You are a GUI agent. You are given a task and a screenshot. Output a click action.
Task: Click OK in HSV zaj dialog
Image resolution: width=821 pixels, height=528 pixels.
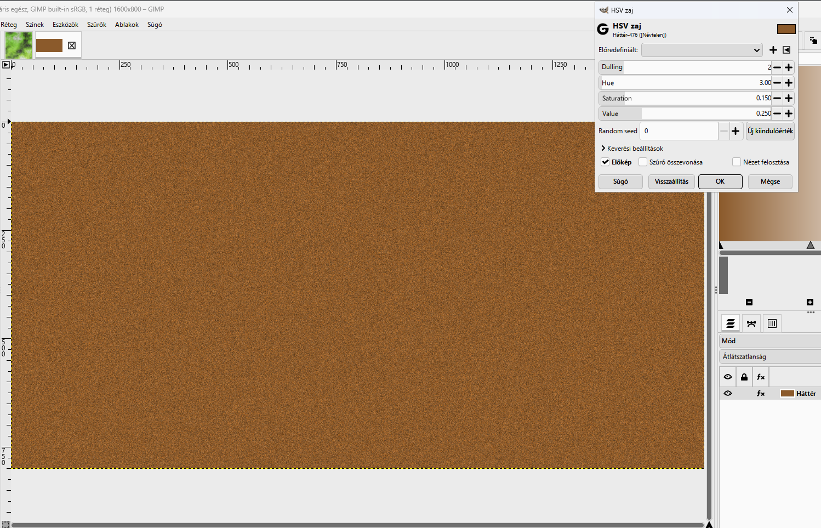click(x=720, y=181)
